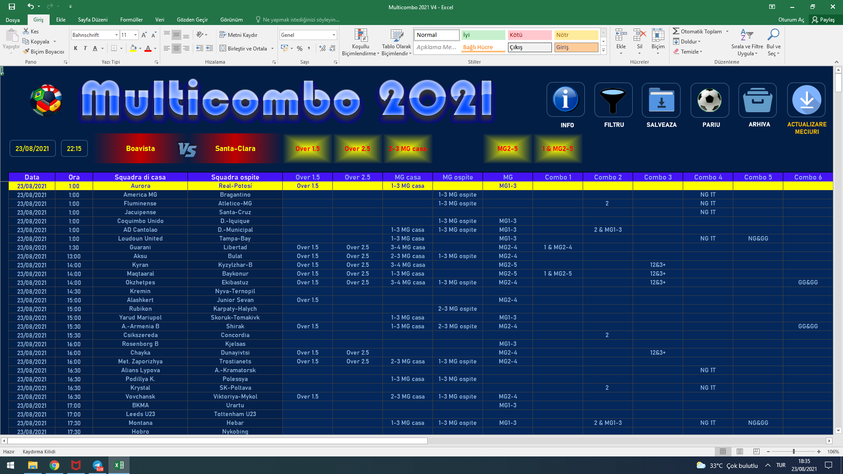
Task: Toggle italic T formatting
Action: point(85,48)
